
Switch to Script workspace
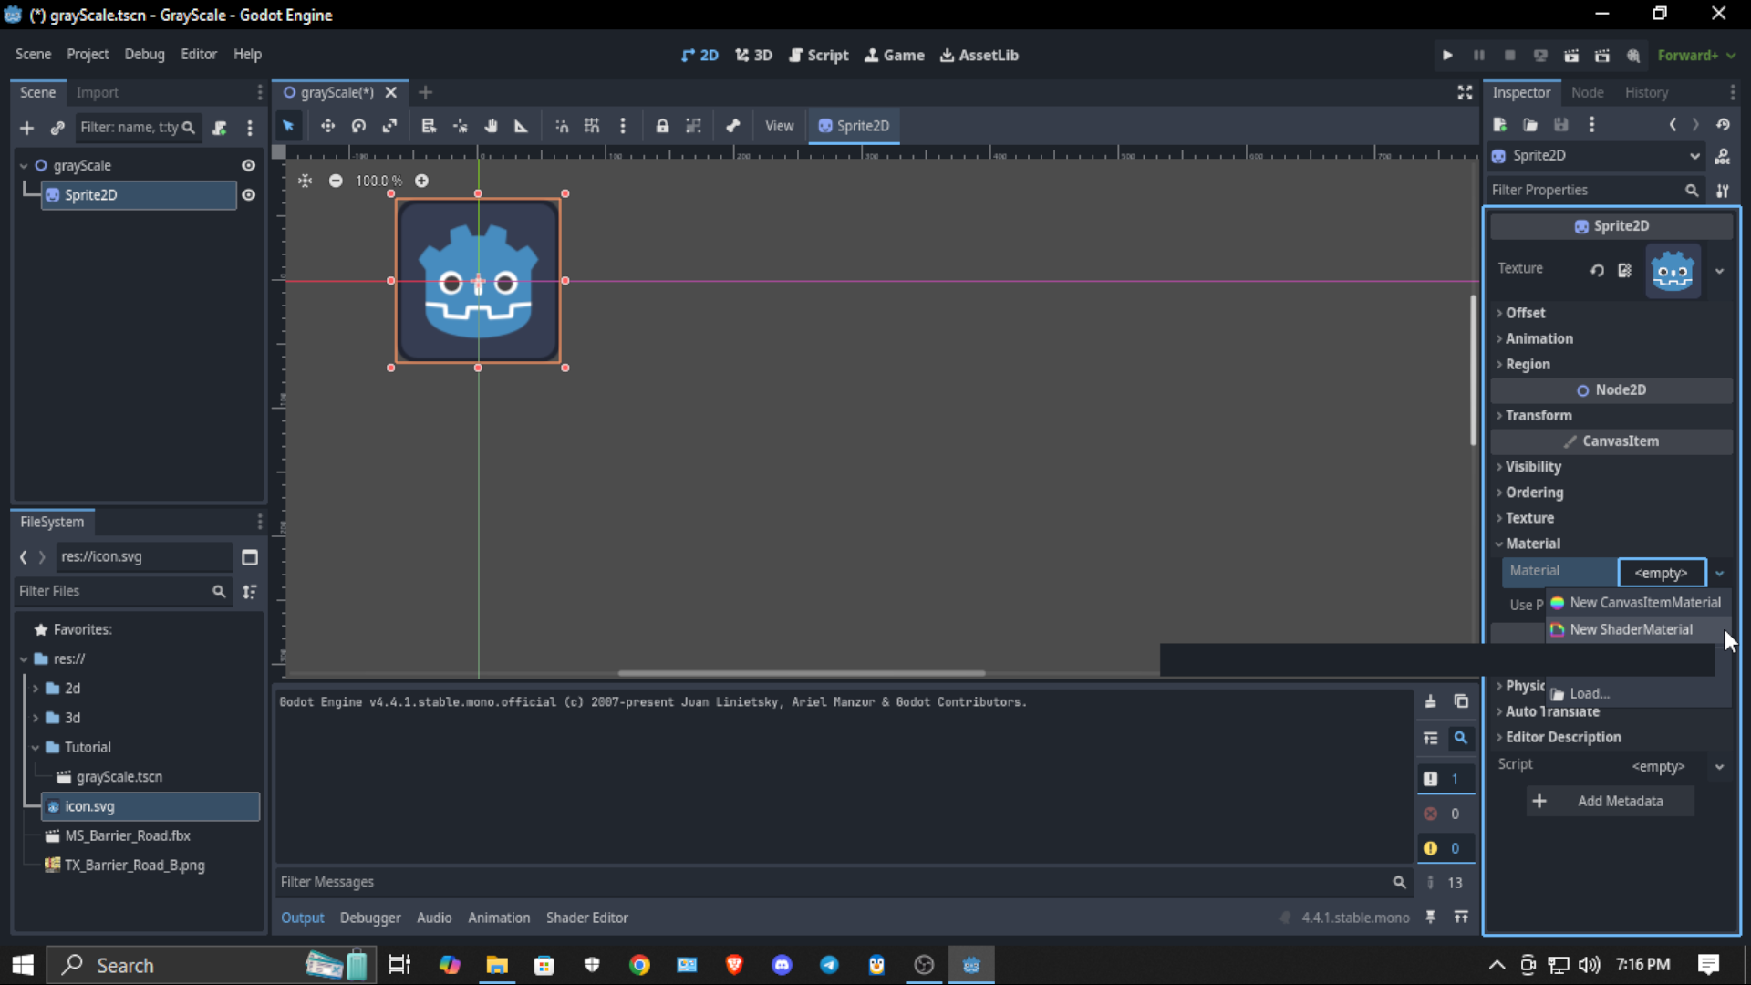818,56
